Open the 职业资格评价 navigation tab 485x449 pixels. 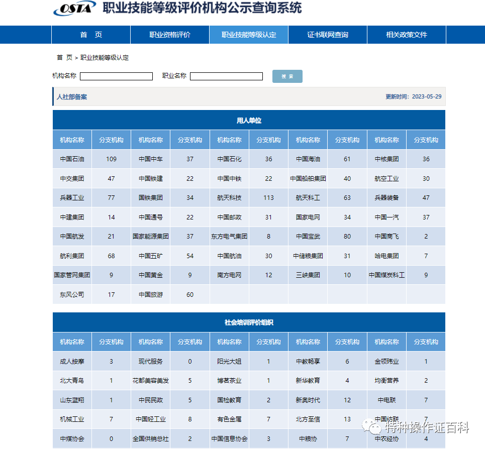click(x=170, y=35)
